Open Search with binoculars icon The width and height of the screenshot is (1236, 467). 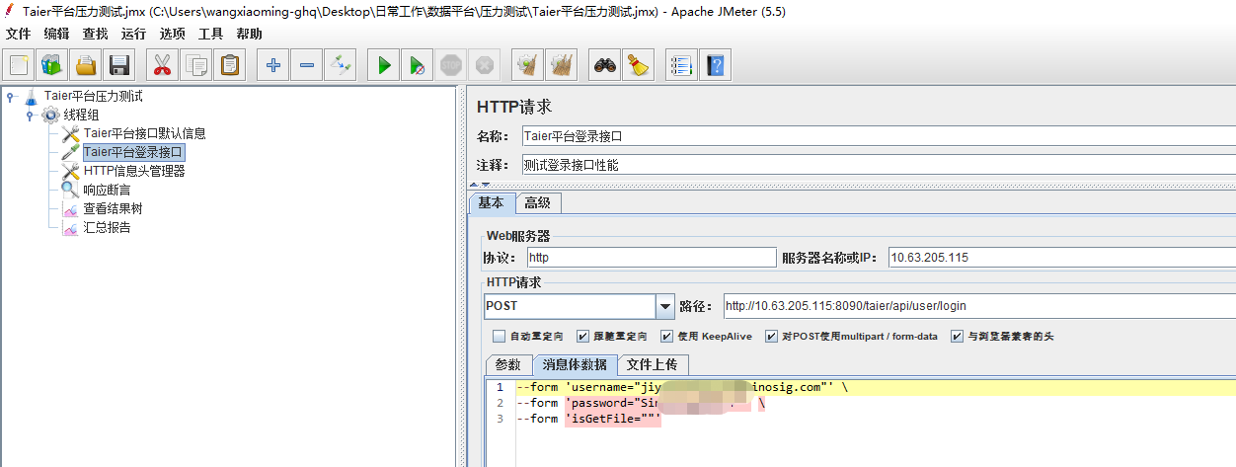click(604, 66)
